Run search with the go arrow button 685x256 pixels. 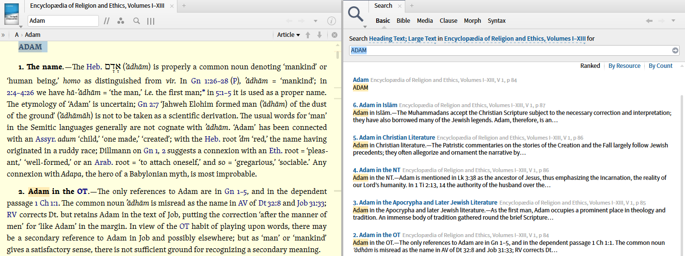coord(675,50)
